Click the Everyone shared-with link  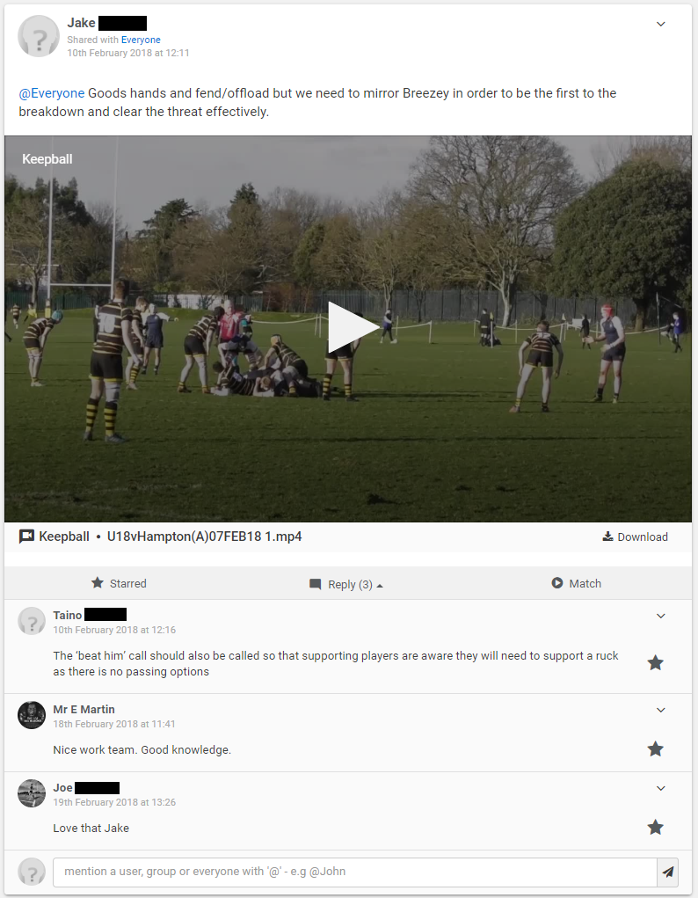(x=141, y=40)
